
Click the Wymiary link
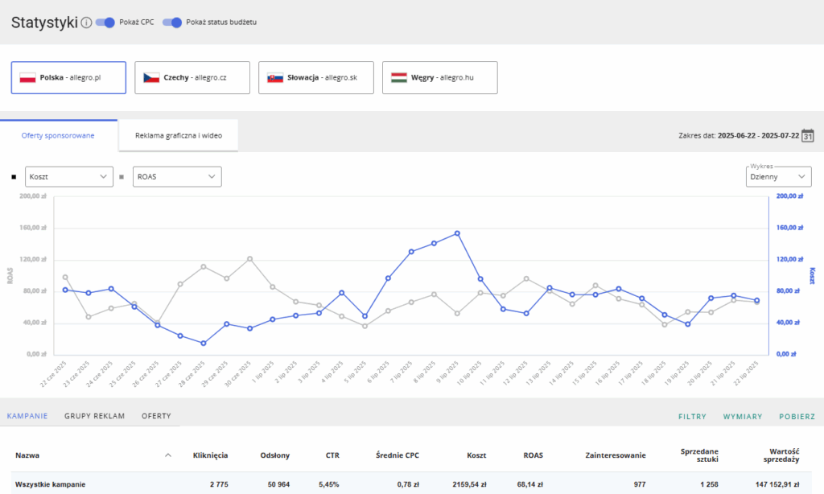pyautogui.click(x=743, y=417)
